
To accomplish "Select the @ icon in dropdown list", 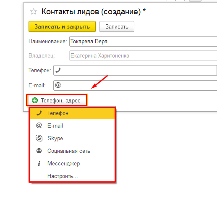I will point(39,126).
